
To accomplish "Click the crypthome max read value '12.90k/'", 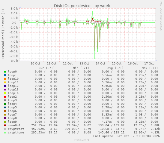I will pyautogui.click(x=140, y=133).
